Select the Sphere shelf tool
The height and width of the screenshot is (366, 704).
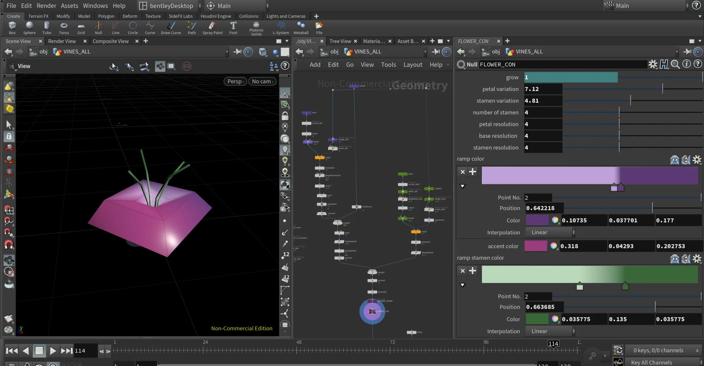[29, 28]
